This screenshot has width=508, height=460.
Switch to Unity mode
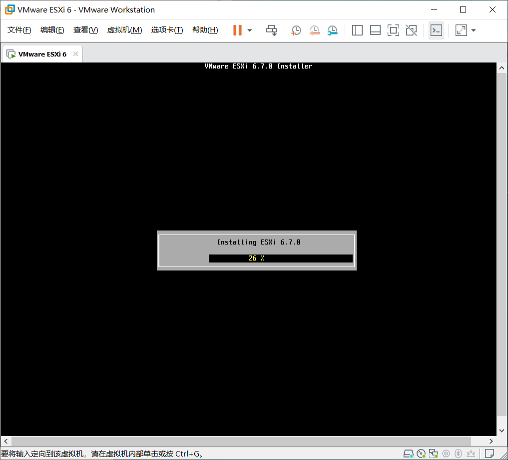coord(411,30)
